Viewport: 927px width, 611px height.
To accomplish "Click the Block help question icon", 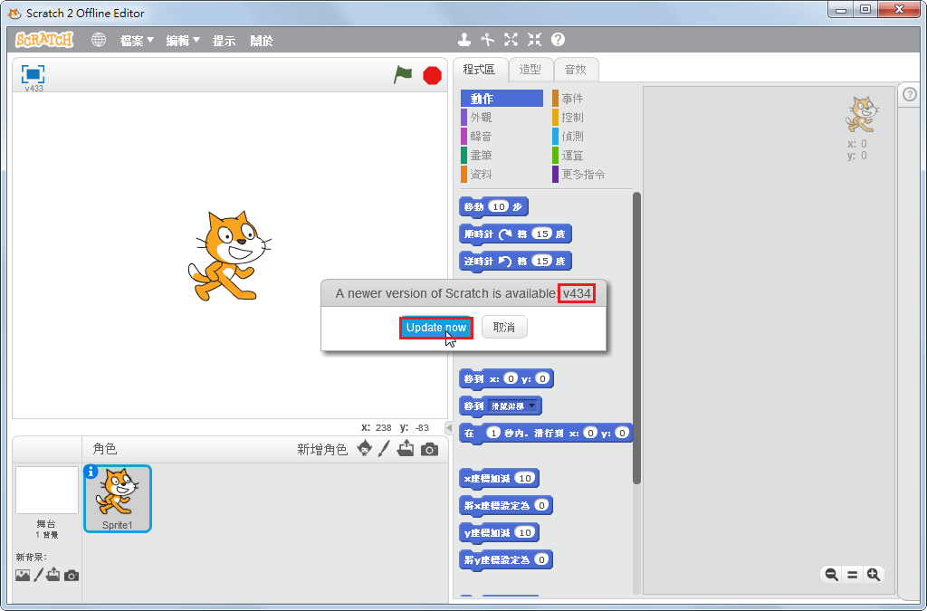I will pyautogui.click(x=558, y=40).
